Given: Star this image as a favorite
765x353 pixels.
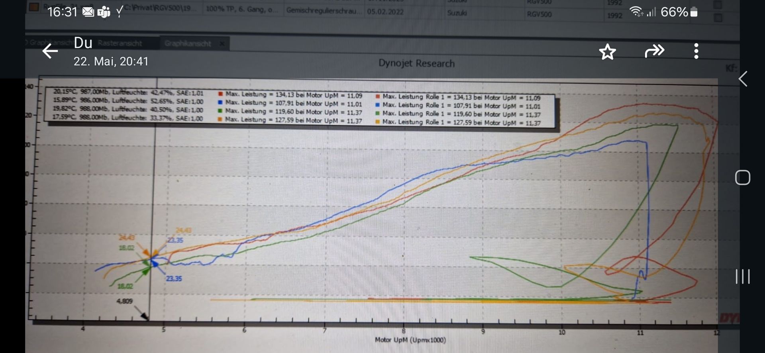Looking at the screenshot, I should click(x=608, y=51).
